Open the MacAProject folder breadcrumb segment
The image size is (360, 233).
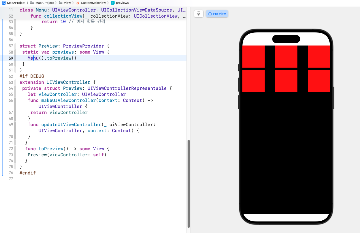(x=42, y=3)
